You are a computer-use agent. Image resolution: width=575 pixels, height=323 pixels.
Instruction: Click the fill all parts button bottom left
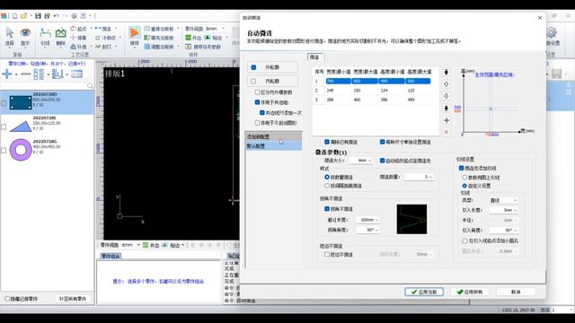pyautogui.click(x=73, y=299)
